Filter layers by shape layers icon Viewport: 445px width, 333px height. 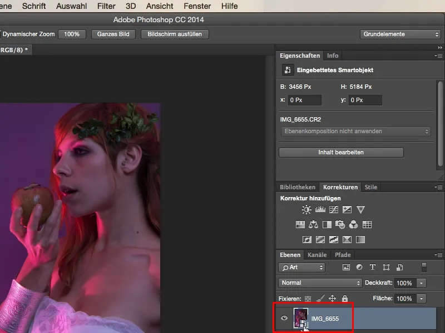386,268
